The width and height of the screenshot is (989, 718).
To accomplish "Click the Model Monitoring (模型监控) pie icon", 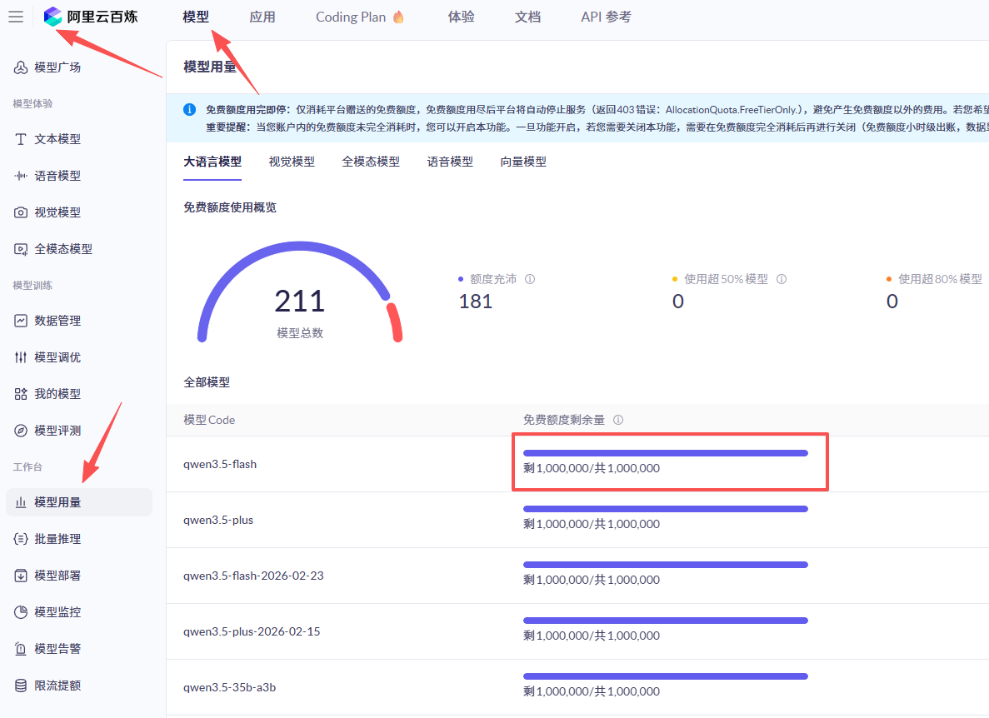I will click(21, 612).
